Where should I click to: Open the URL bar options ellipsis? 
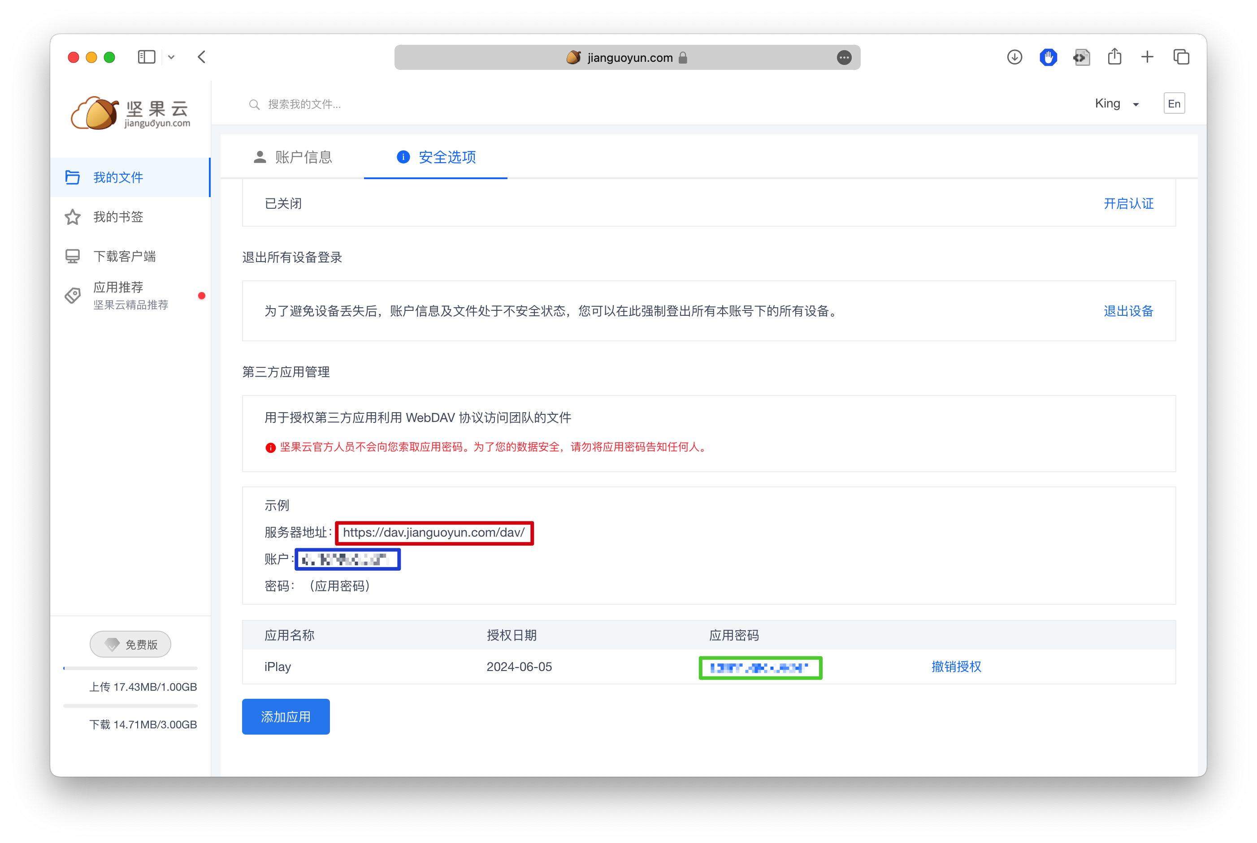[844, 57]
